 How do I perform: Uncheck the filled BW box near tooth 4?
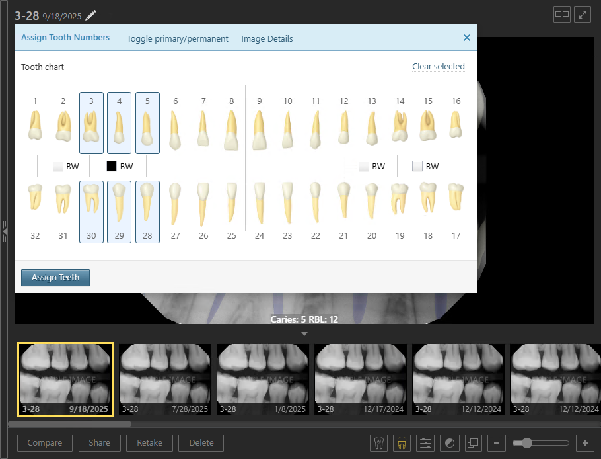tap(112, 166)
